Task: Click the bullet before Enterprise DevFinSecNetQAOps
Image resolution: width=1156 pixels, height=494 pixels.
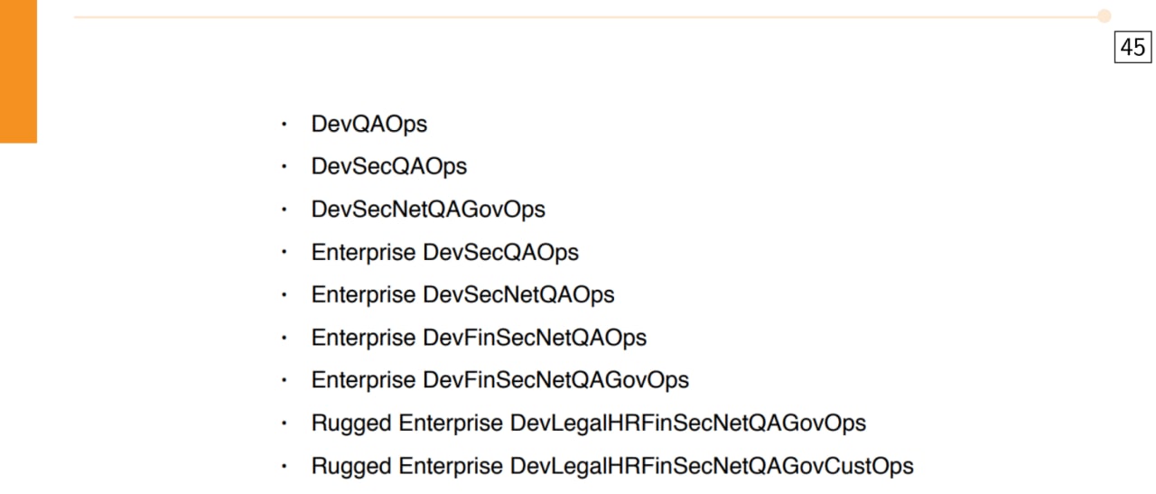Action: pos(284,338)
